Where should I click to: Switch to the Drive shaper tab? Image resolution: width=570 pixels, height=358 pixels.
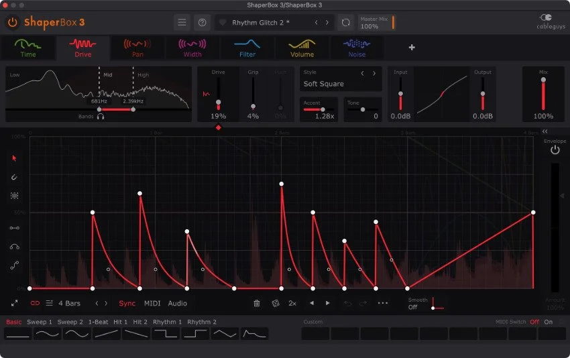[x=83, y=48]
